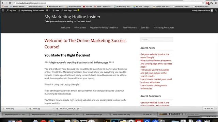
Task: Open the Wealthy Affiliate bookmark
Action: coord(17,6)
